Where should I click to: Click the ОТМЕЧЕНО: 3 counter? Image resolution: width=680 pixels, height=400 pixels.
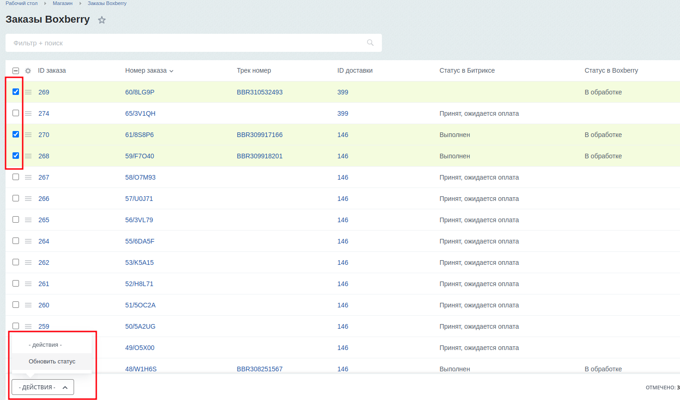[x=663, y=387]
